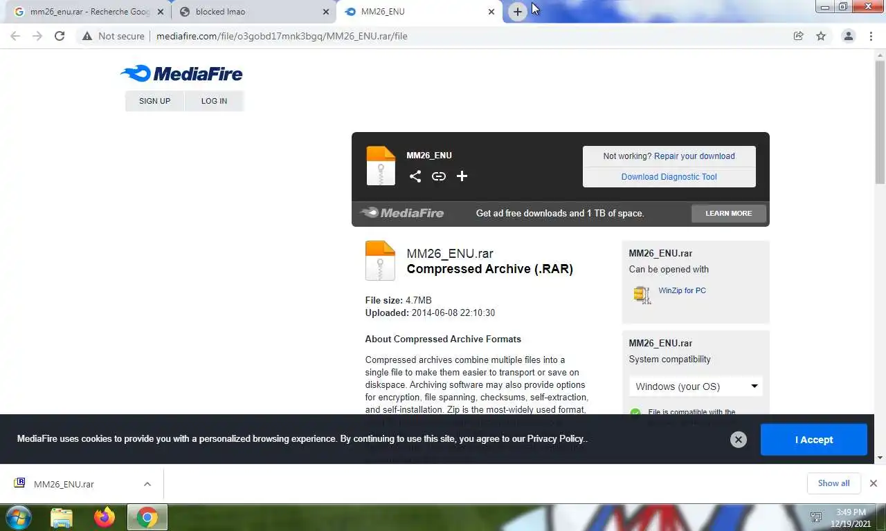This screenshot has width=886, height=531.
Task: Switch to the 'blocked lmao' tab
Action: pyautogui.click(x=255, y=12)
